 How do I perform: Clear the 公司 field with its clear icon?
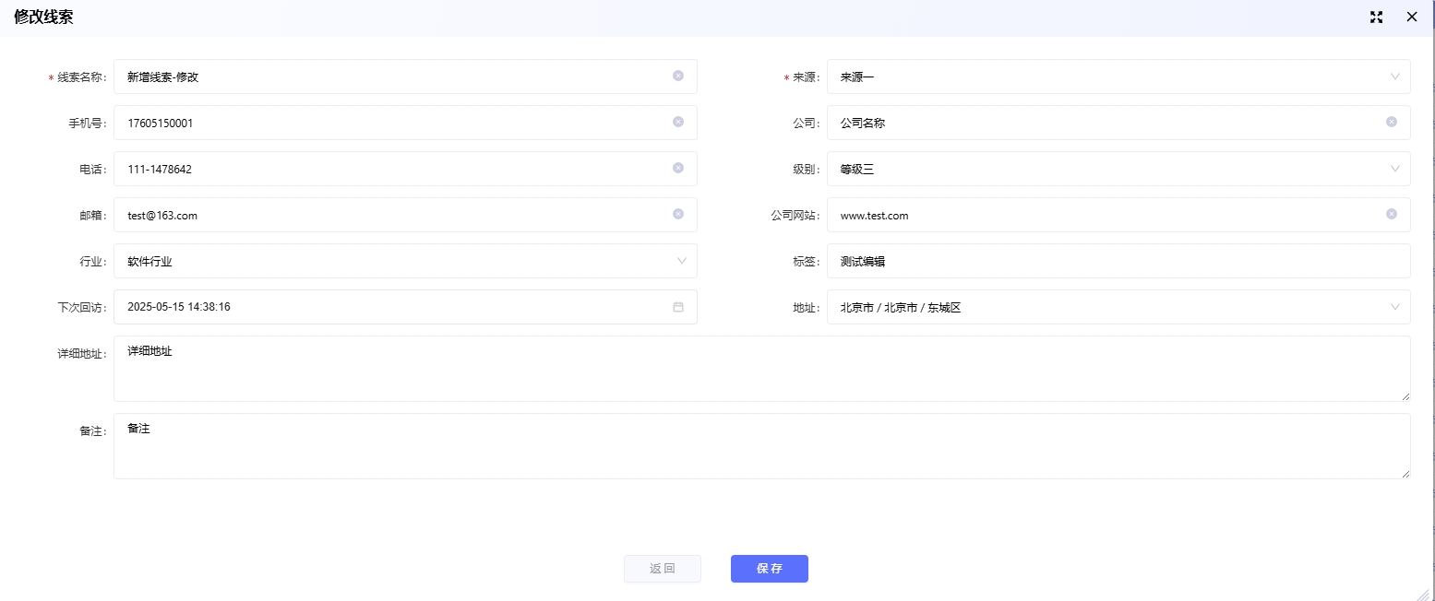1392,122
